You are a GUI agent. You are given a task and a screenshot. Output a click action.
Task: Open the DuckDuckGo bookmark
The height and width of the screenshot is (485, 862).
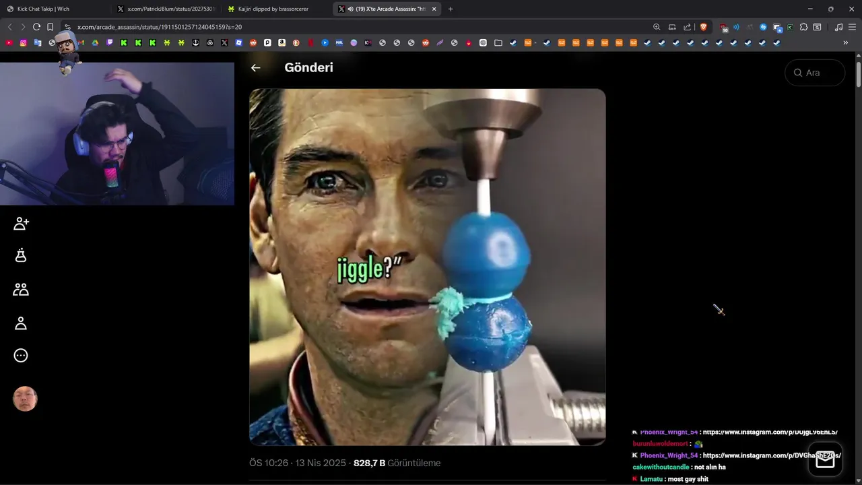tap(296, 42)
